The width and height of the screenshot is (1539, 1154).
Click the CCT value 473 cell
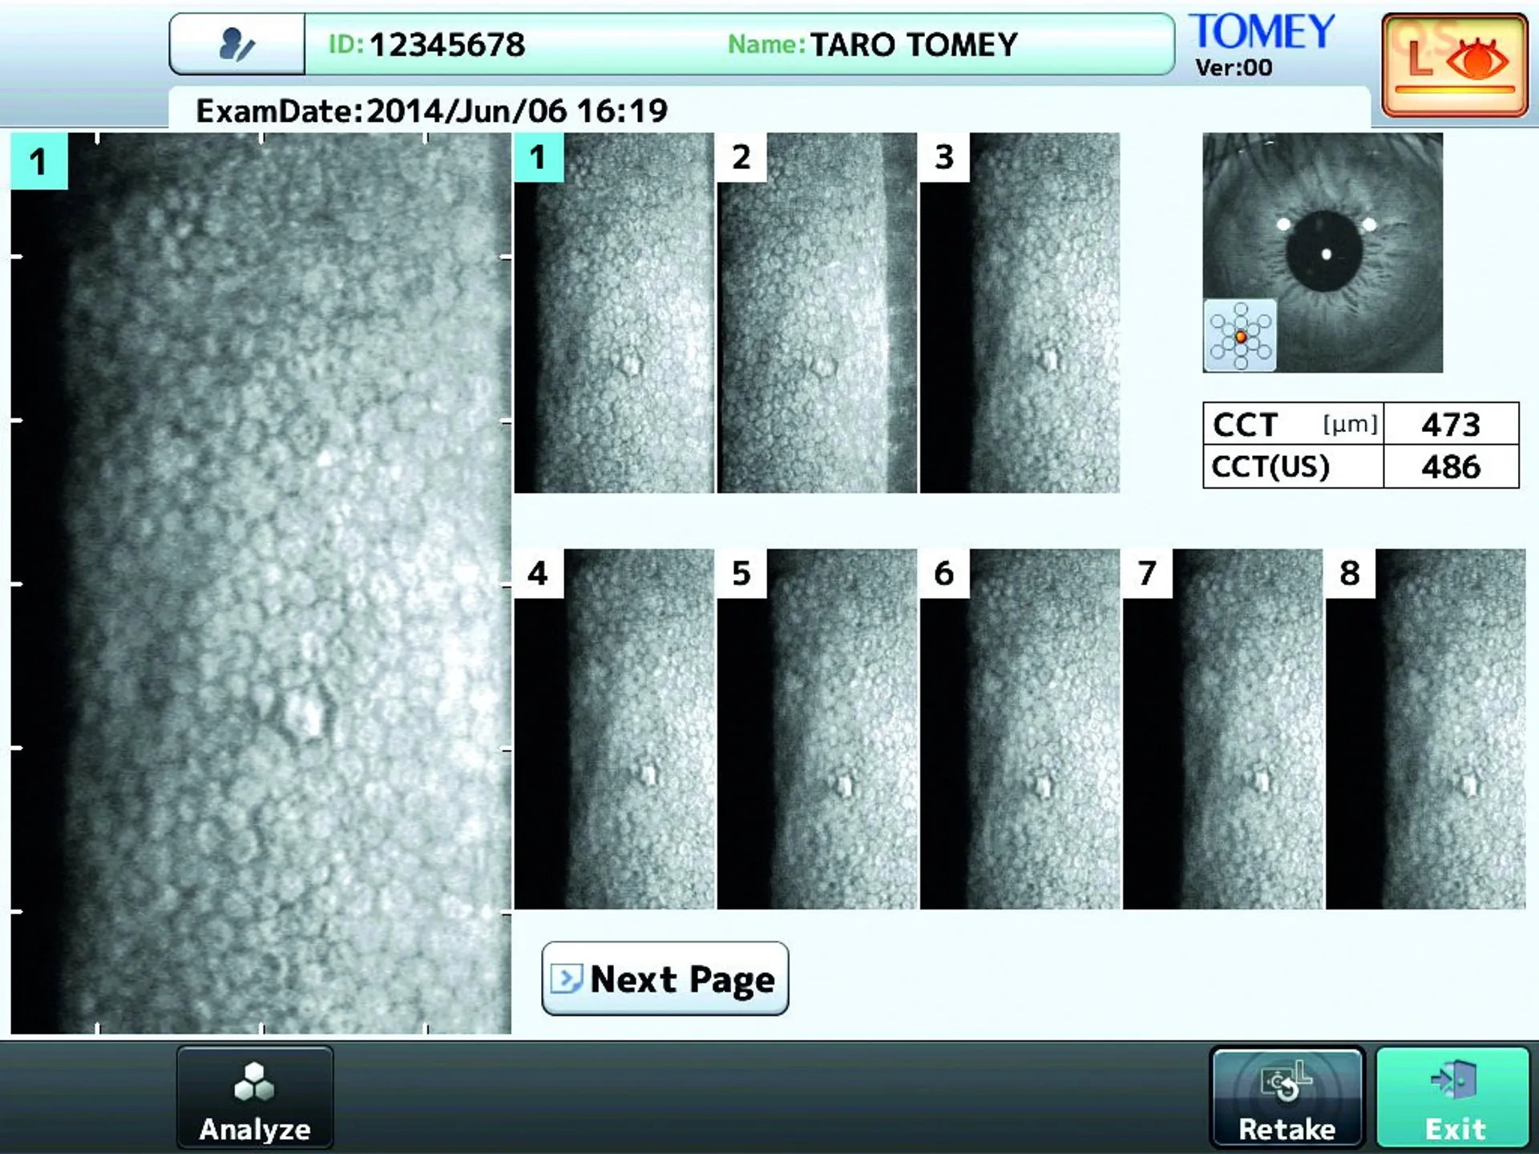pyautogui.click(x=1450, y=424)
